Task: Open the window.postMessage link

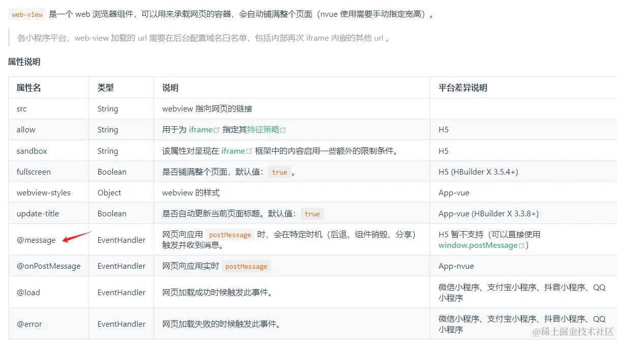Action: click(x=478, y=245)
